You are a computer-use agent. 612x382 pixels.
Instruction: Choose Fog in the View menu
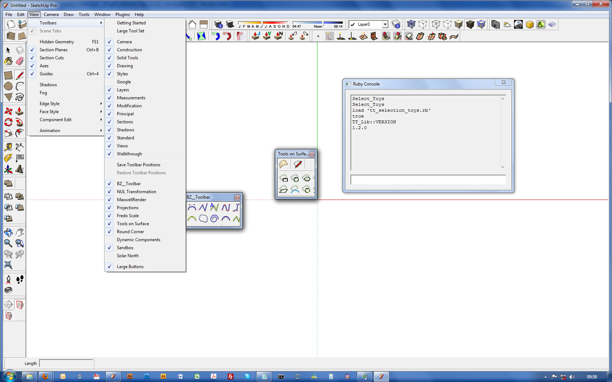click(66, 93)
